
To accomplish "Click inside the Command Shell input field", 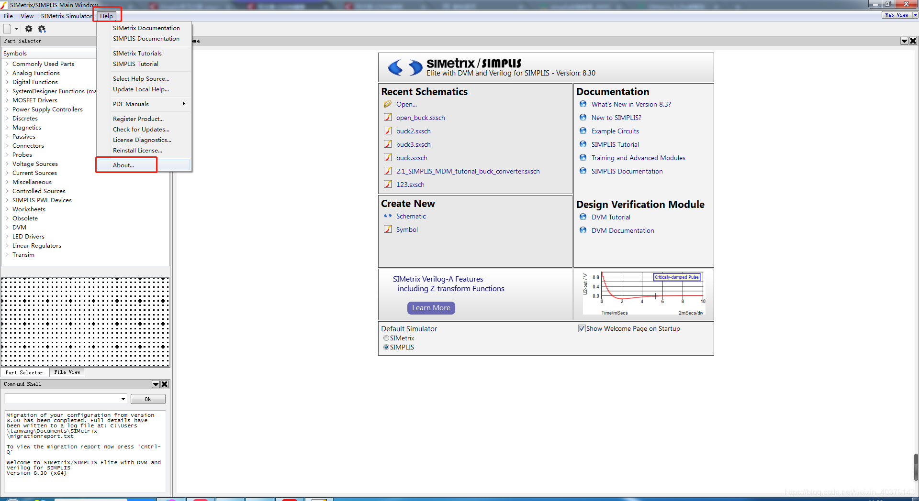I will click(62, 399).
